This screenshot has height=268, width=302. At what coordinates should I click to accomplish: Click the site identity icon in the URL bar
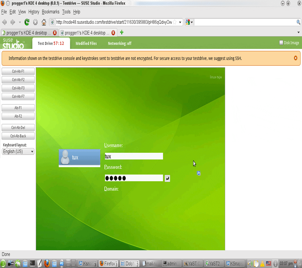coord(52,22)
